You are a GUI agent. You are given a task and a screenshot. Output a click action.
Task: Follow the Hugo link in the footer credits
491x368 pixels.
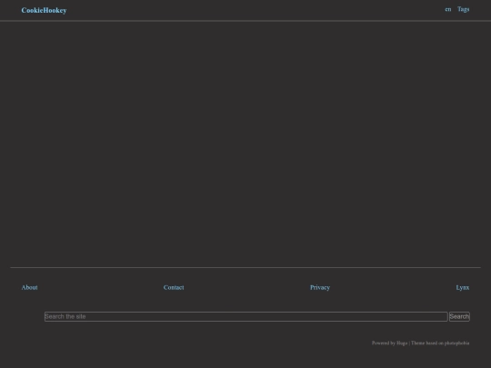coord(402,343)
